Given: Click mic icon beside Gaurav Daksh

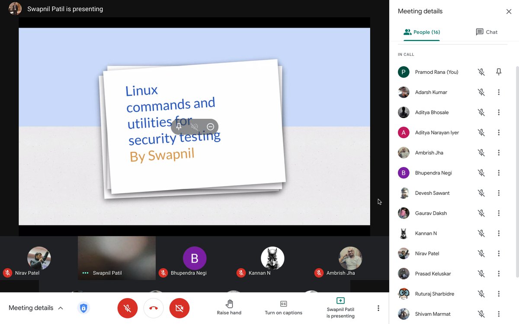Looking at the screenshot, I should pos(481,213).
